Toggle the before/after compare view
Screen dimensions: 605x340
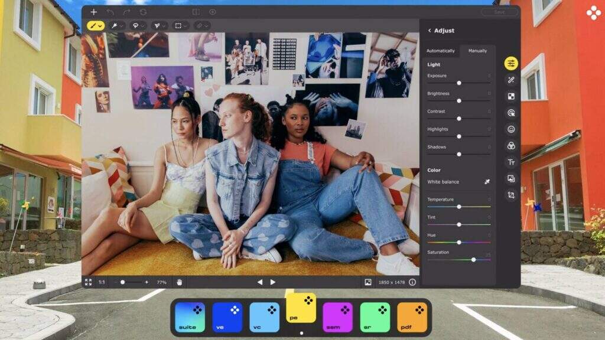point(196,12)
